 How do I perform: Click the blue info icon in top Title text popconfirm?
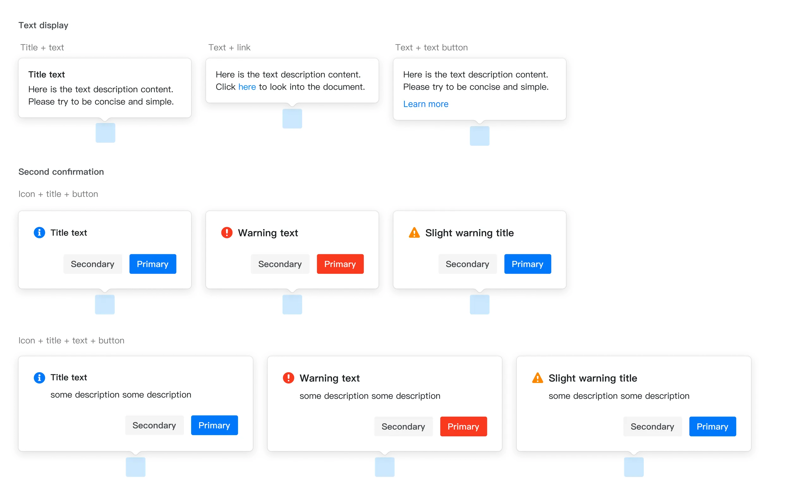(x=40, y=233)
